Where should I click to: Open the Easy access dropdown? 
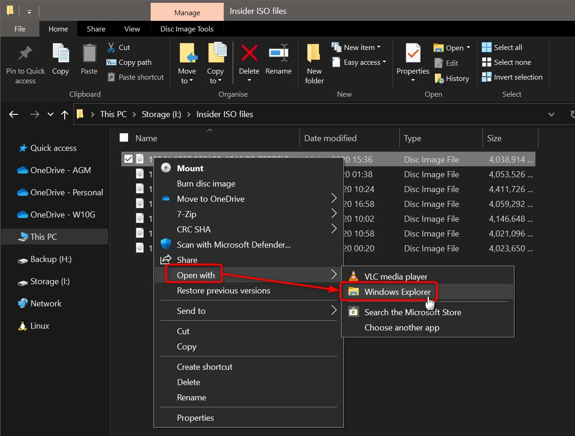click(359, 62)
